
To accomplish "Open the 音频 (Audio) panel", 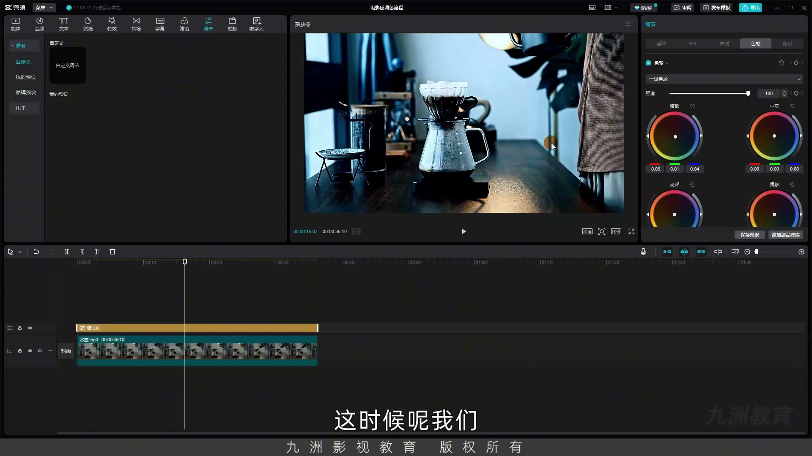I will pos(39,24).
